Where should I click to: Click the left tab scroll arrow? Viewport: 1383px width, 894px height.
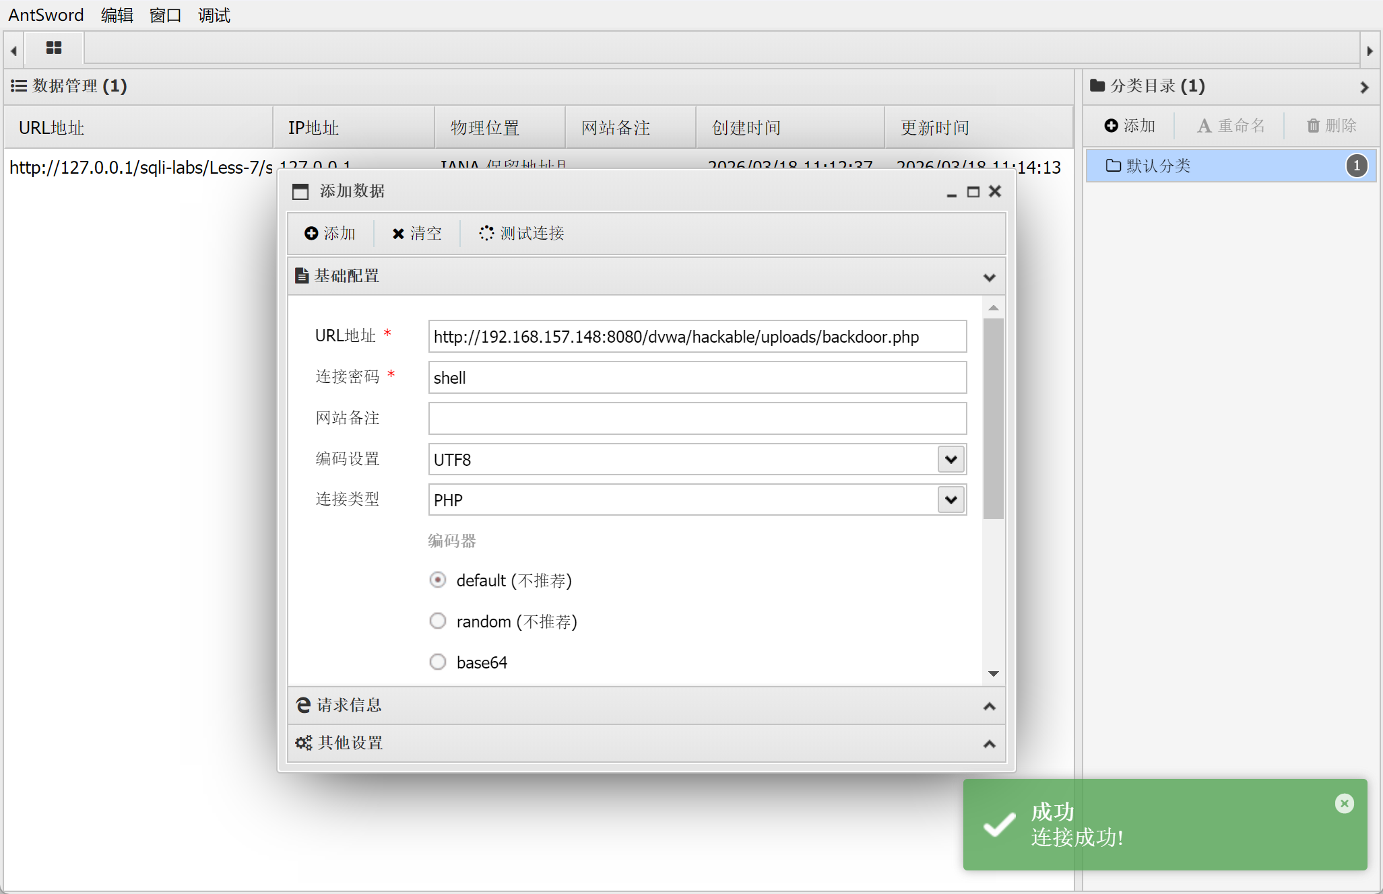13,50
